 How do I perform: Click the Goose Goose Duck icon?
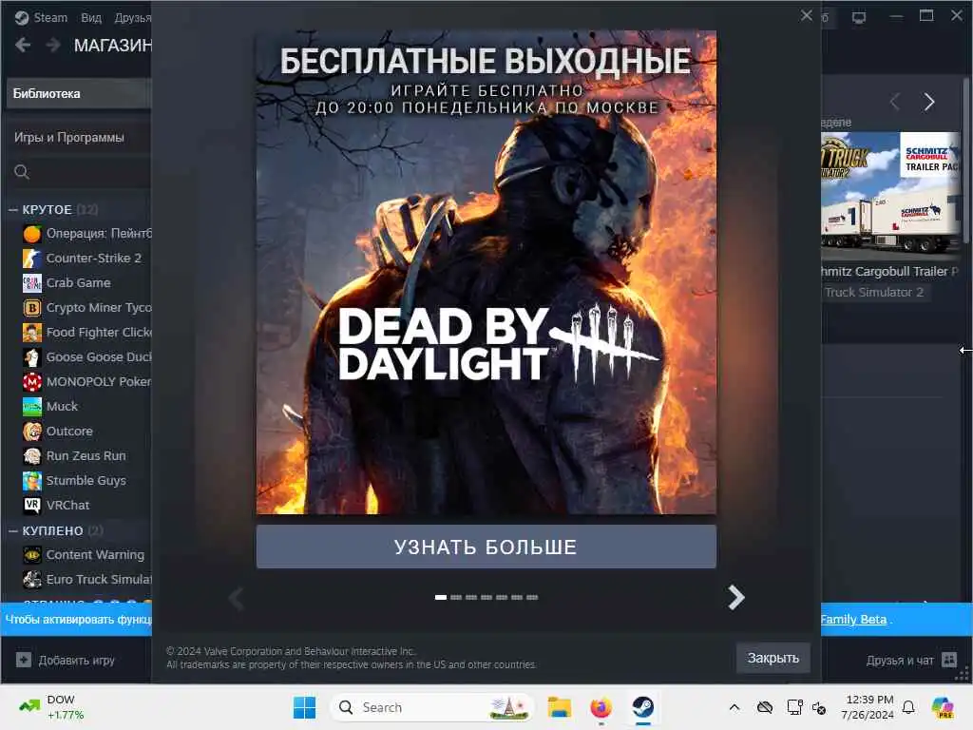[x=32, y=357]
